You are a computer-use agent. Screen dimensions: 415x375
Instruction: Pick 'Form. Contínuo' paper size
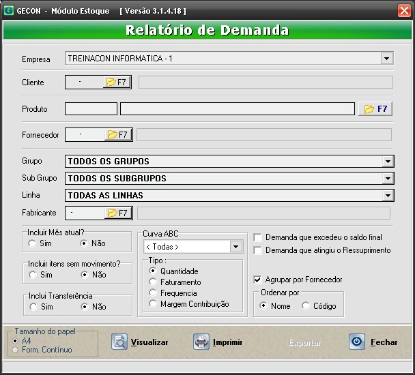click(16, 350)
